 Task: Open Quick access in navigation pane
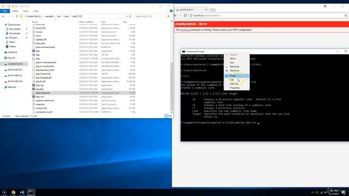tap(14, 24)
